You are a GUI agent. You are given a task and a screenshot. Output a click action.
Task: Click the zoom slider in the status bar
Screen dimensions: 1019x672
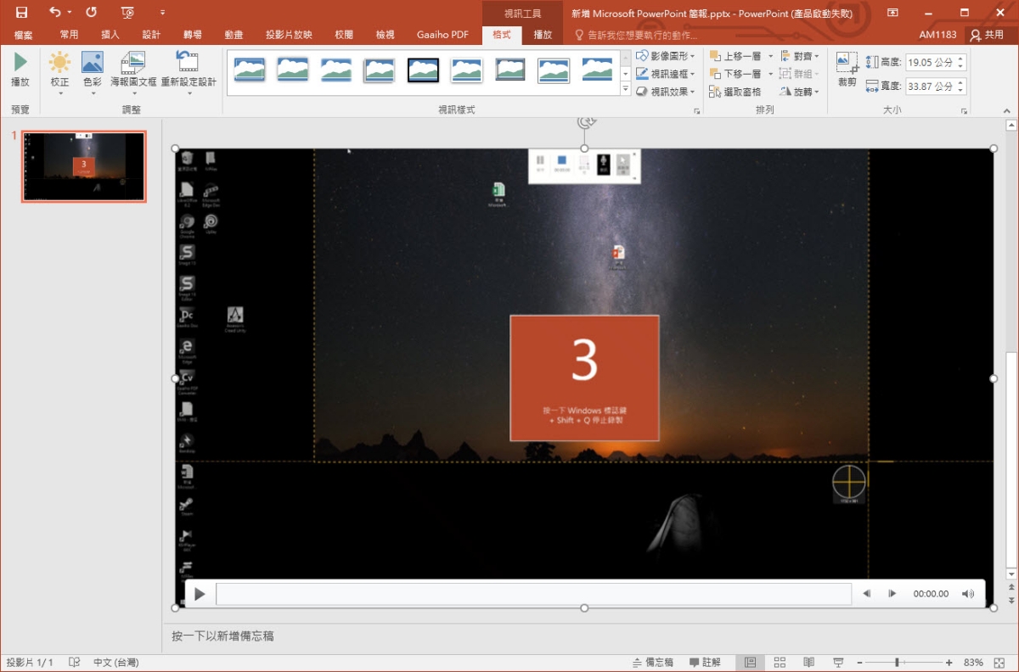tap(897, 662)
